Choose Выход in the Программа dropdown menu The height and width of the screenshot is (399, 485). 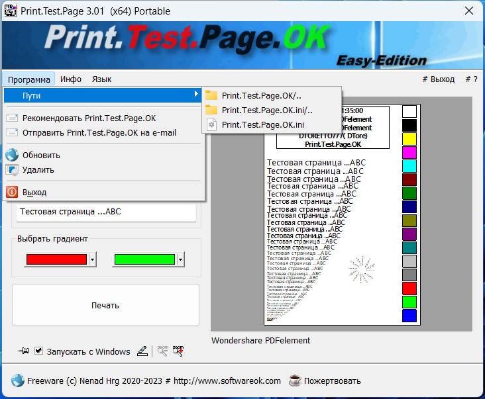coord(104,192)
